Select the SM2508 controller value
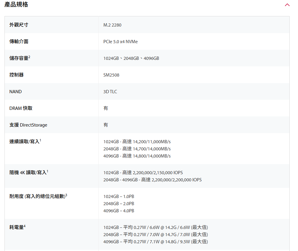 click(111, 75)
